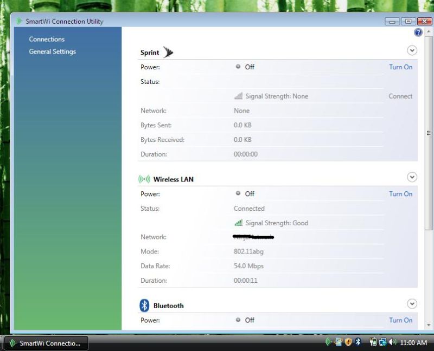Open the SmartWi icon in the system tray
This screenshot has width=434, height=351.
click(x=329, y=342)
